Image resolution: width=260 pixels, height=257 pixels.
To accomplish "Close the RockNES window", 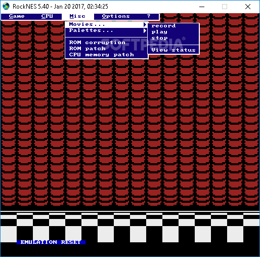I will (x=248, y=7).
